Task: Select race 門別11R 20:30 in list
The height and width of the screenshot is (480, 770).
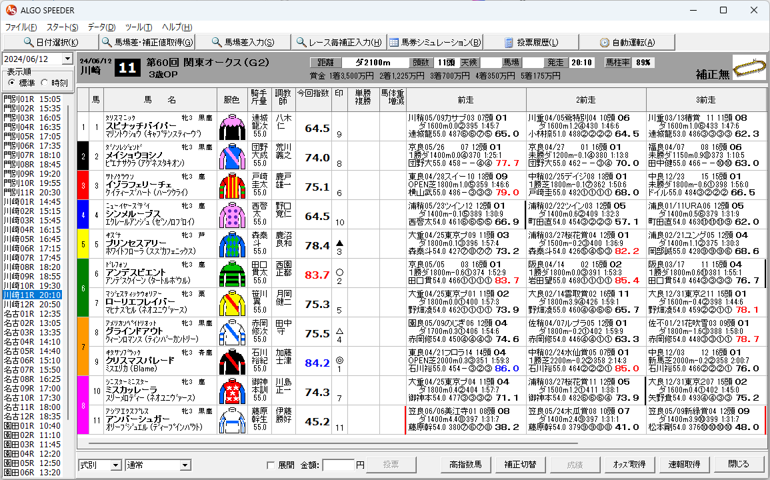Action: coord(32,192)
